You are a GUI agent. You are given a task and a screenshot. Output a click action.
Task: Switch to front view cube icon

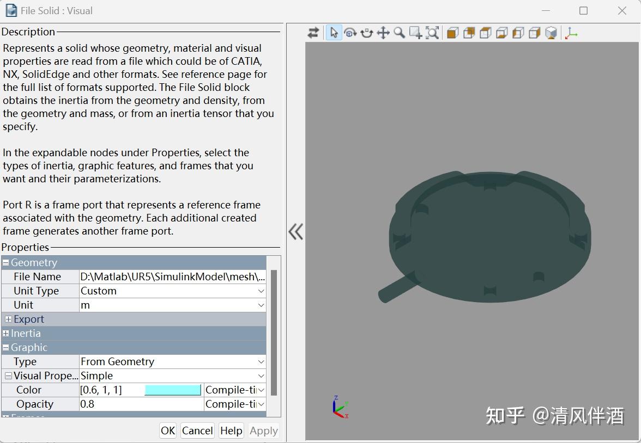tap(452, 33)
